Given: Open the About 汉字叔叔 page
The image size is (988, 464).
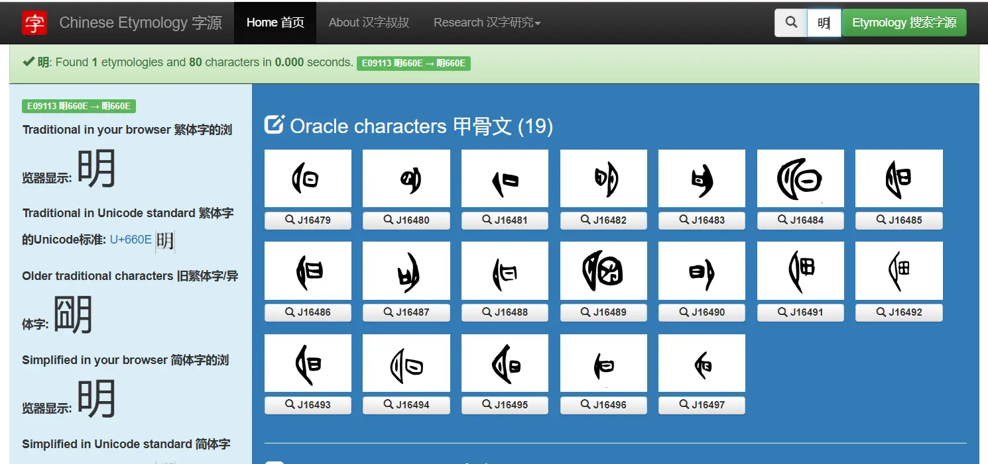Looking at the screenshot, I should [x=369, y=23].
